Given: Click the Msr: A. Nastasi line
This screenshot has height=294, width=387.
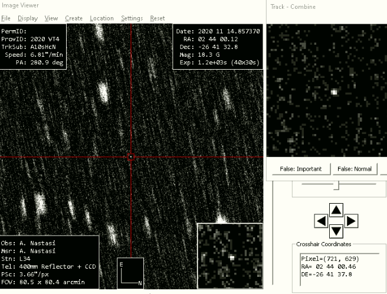Looking at the screenshot, I should click(x=28, y=251).
